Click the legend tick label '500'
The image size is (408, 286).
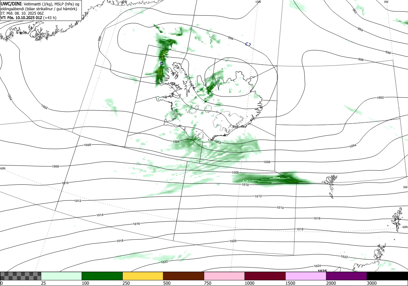click(167, 283)
